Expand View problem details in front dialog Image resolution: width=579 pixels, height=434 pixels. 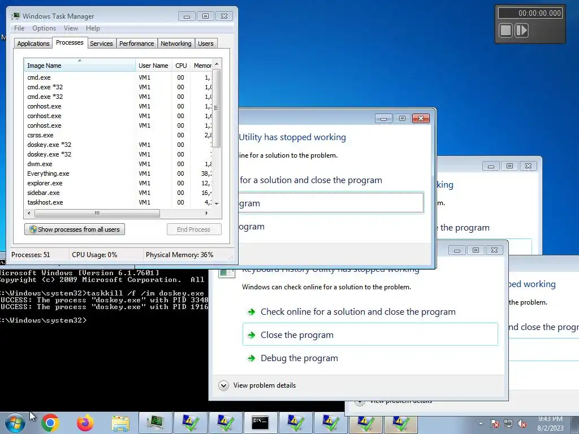(x=257, y=385)
